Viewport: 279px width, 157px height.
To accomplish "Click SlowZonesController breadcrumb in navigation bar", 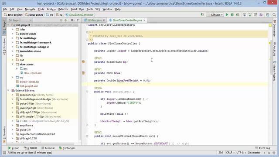I will point(79,15).
